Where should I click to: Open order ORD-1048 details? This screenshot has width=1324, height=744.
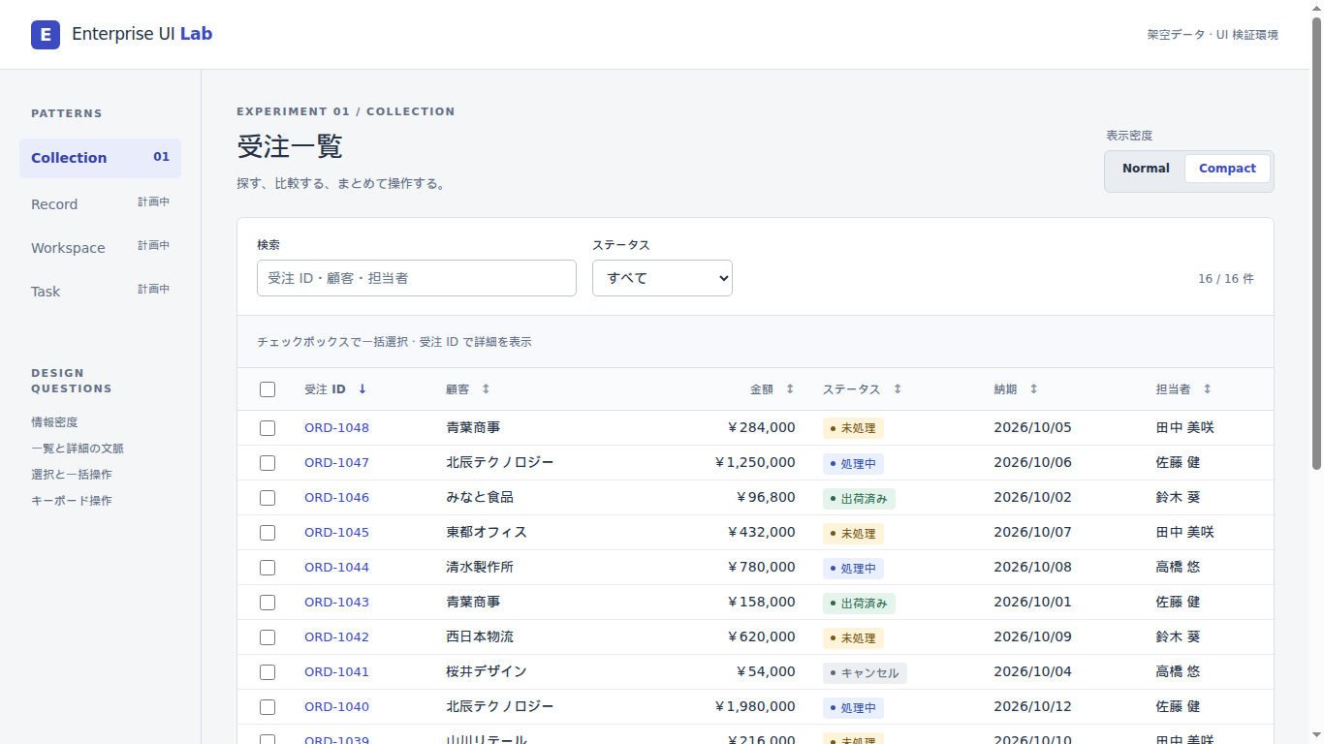336,428
